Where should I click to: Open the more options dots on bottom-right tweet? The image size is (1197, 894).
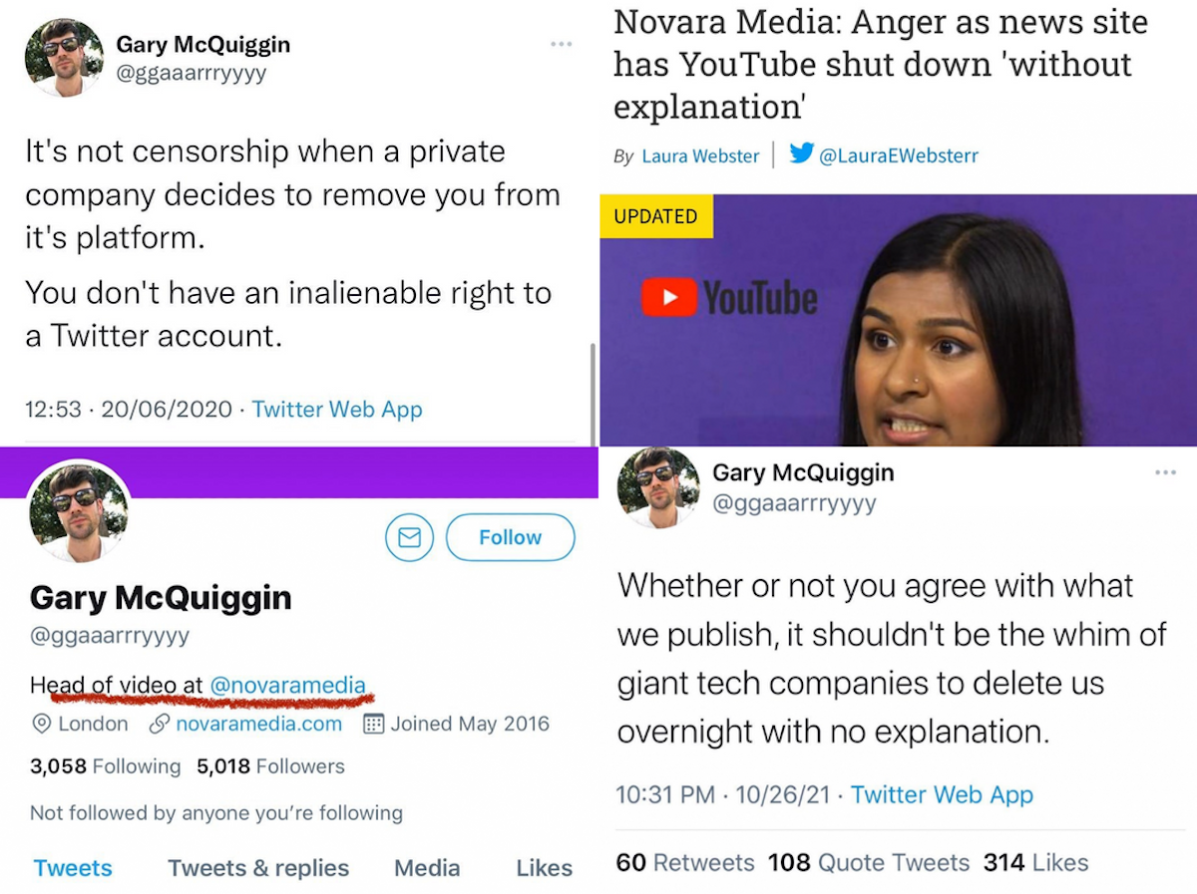coord(1165,472)
